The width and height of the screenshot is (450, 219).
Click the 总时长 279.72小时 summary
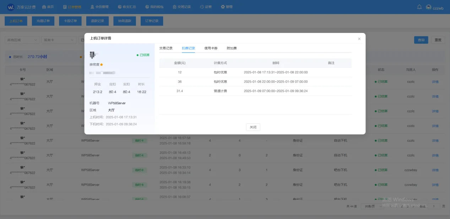28,57
